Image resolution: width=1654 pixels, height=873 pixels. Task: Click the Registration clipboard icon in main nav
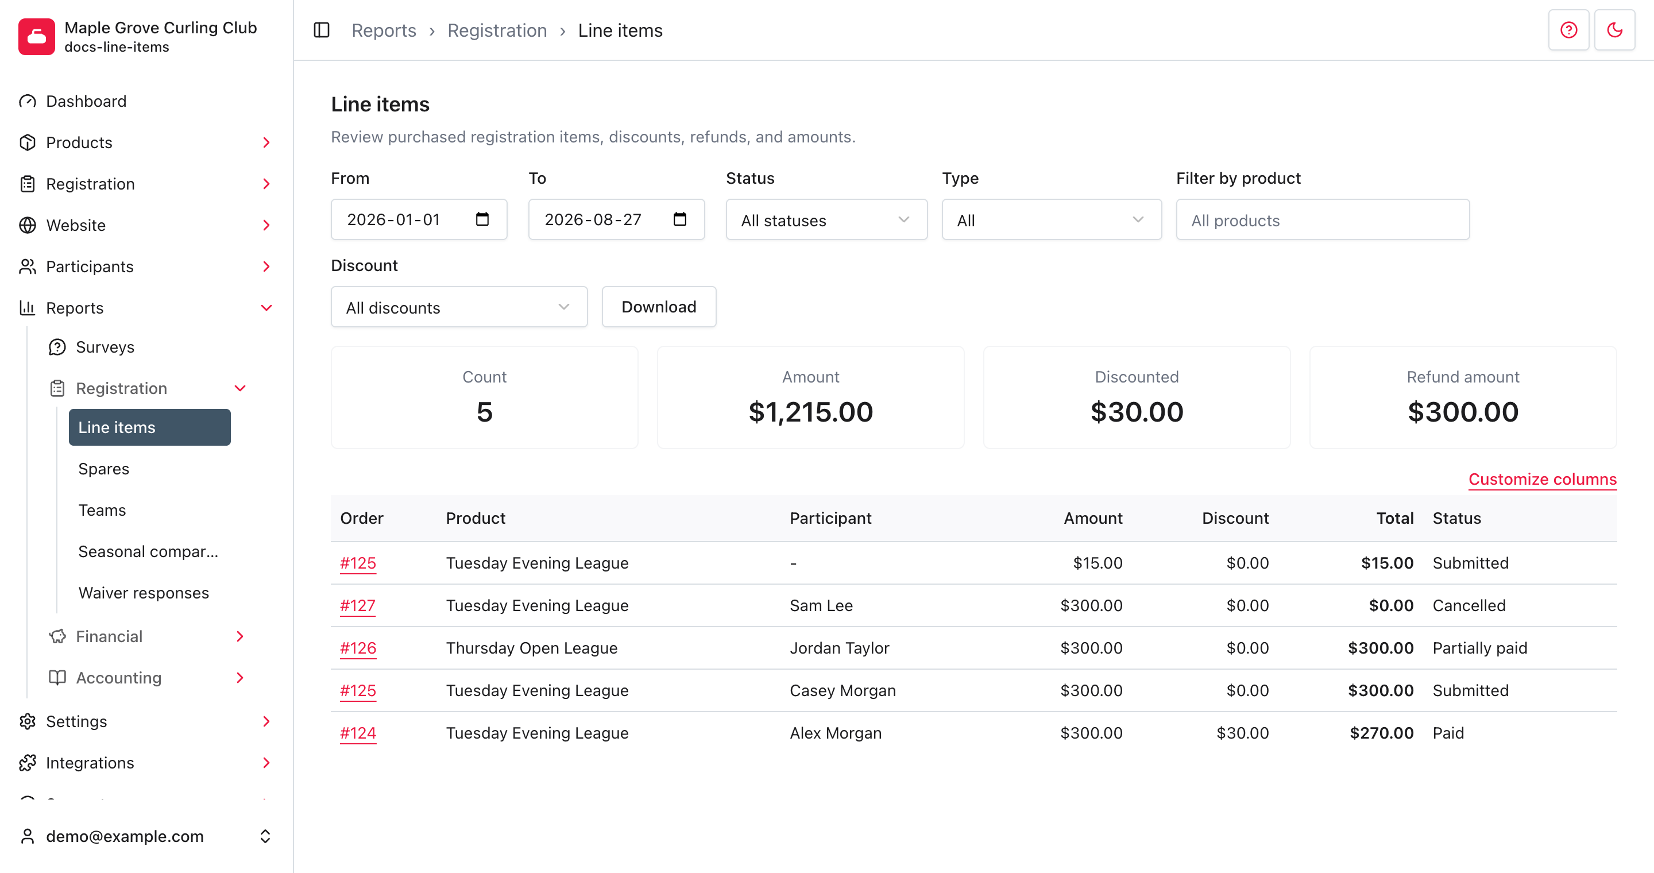(x=28, y=184)
